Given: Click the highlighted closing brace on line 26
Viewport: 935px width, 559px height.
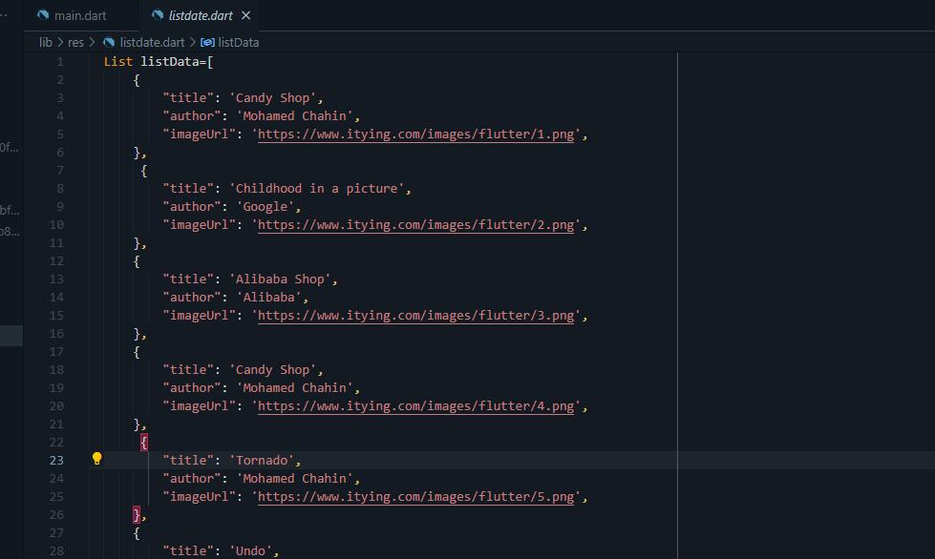Looking at the screenshot, I should [x=137, y=514].
